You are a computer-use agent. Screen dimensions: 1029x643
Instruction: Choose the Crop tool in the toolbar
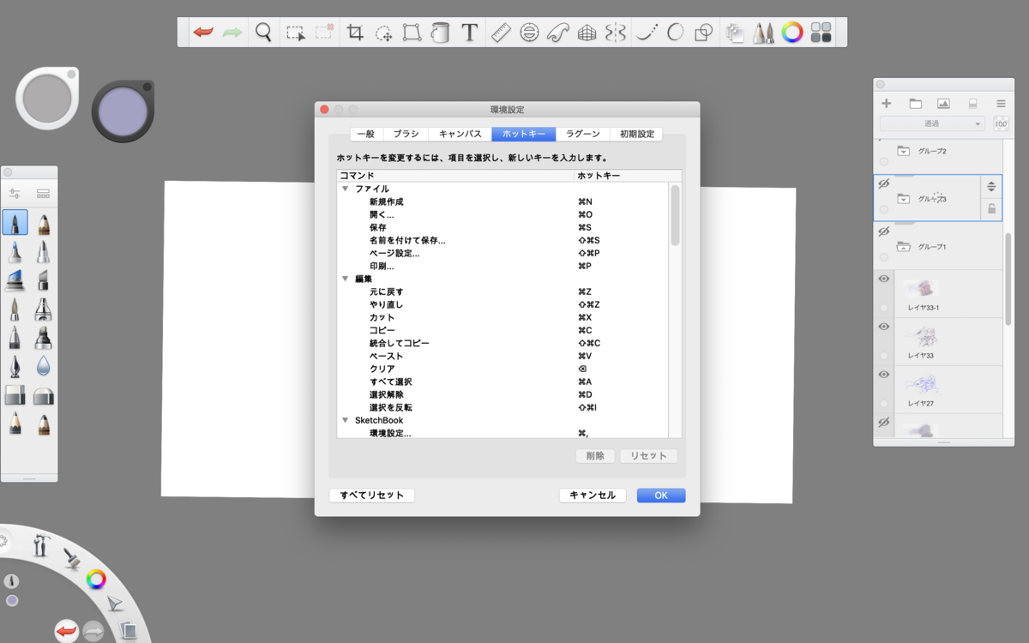point(355,33)
